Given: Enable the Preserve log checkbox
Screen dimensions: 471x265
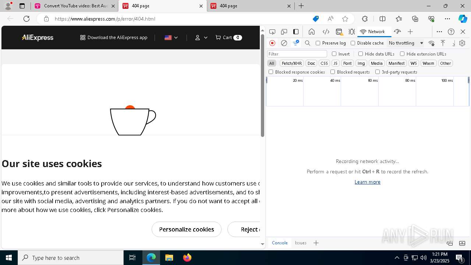Looking at the screenshot, I should click(x=318, y=43).
